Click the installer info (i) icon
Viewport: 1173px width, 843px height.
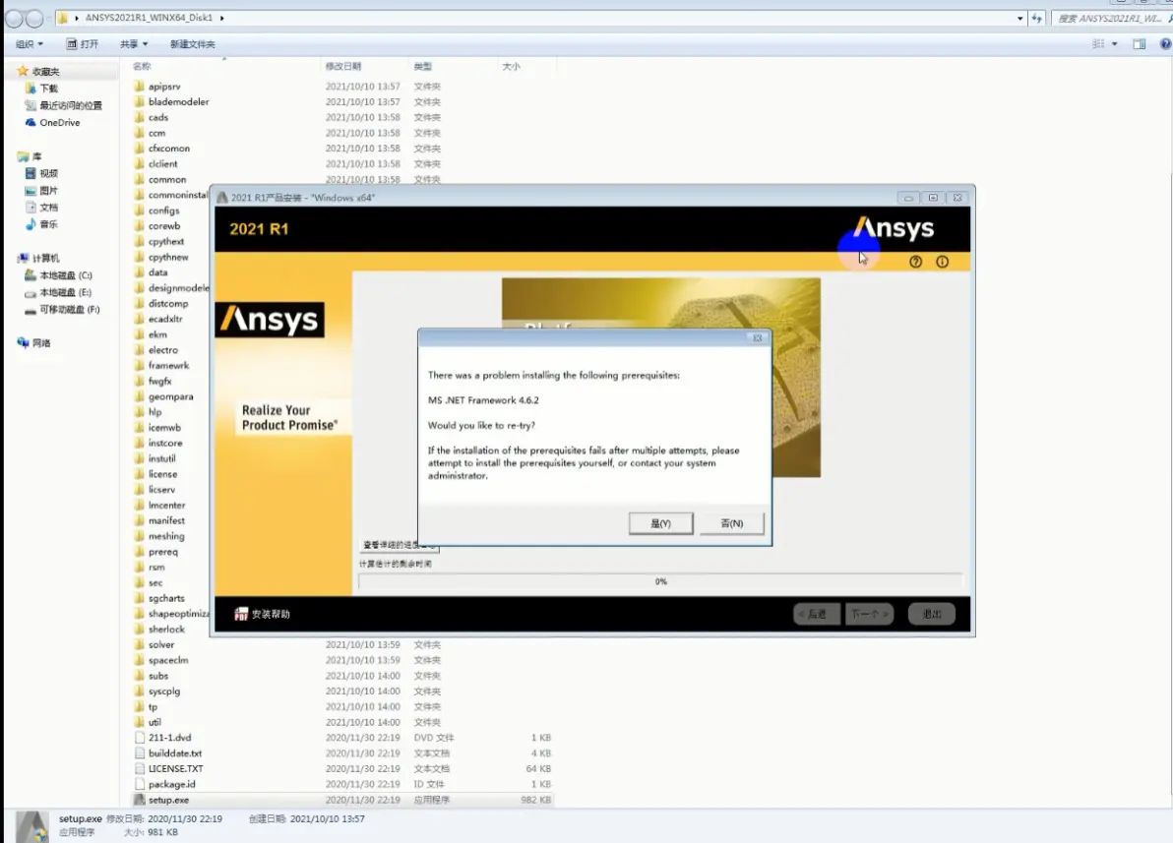coord(942,262)
